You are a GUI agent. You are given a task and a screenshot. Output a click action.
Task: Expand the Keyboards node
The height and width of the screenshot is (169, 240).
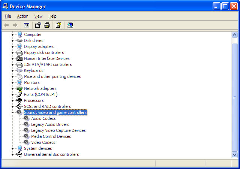[x=12, y=70]
